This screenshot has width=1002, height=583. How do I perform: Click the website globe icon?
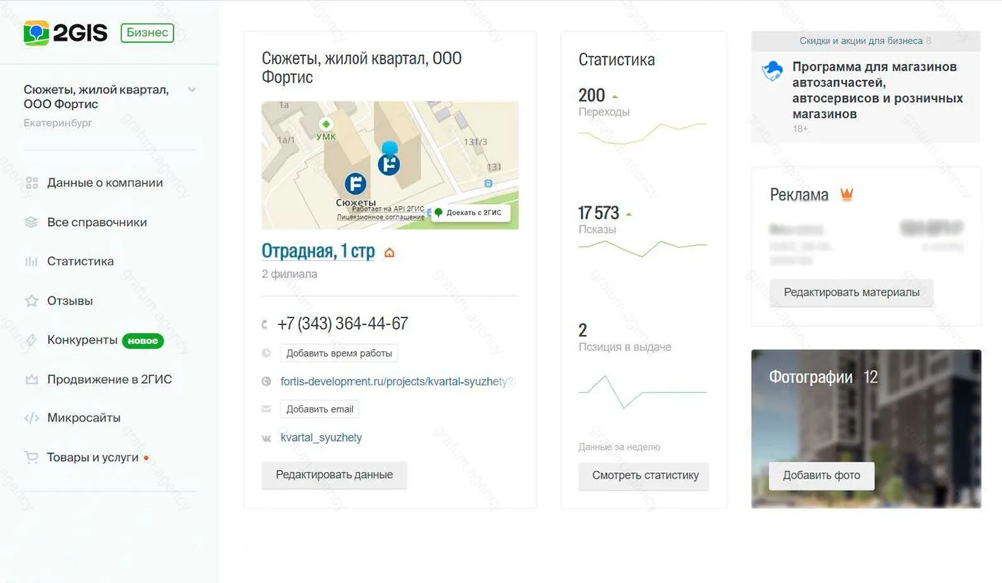pos(266,382)
